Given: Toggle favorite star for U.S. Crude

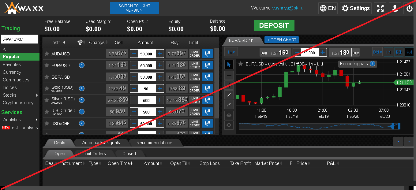Looking at the screenshot, I should tap(47, 112).
